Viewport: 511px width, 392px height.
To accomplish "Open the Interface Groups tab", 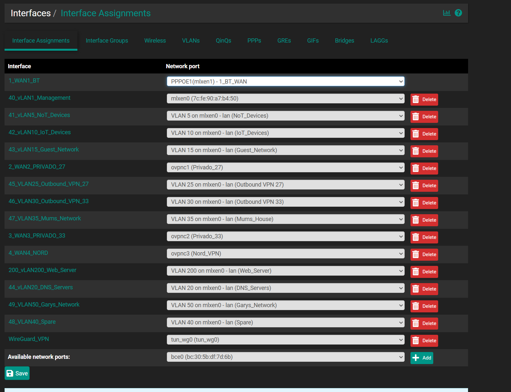I will point(107,41).
